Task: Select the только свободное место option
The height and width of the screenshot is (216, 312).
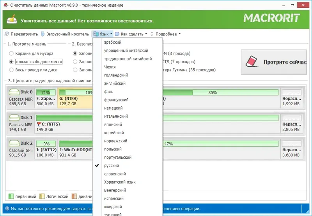Action: pyautogui.click(x=39, y=62)
